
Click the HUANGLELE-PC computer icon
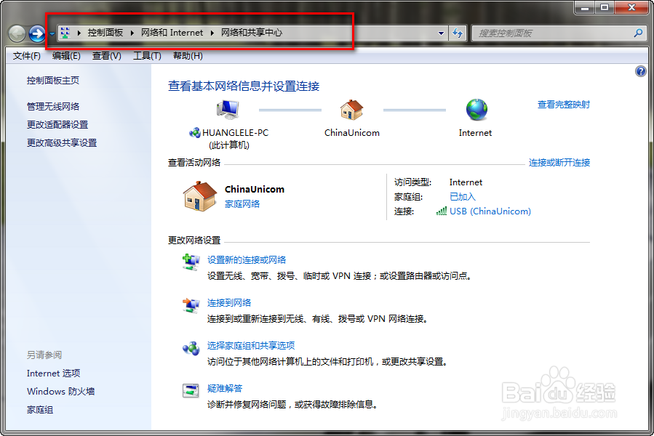pos(228,110)
